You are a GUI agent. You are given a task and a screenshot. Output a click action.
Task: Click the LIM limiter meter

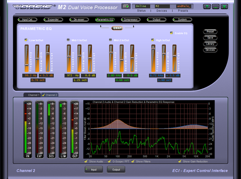63,129
